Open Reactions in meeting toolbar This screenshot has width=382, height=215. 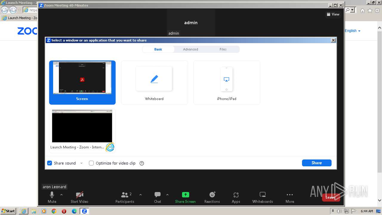(x=212, y=197)
